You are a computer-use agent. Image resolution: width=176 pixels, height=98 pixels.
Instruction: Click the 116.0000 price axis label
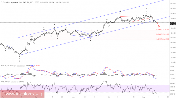[x=173, y=52]
